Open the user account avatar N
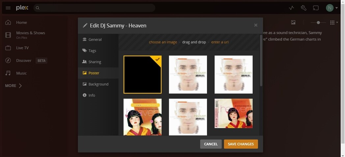The image size is (345, 157). (330, 8)
